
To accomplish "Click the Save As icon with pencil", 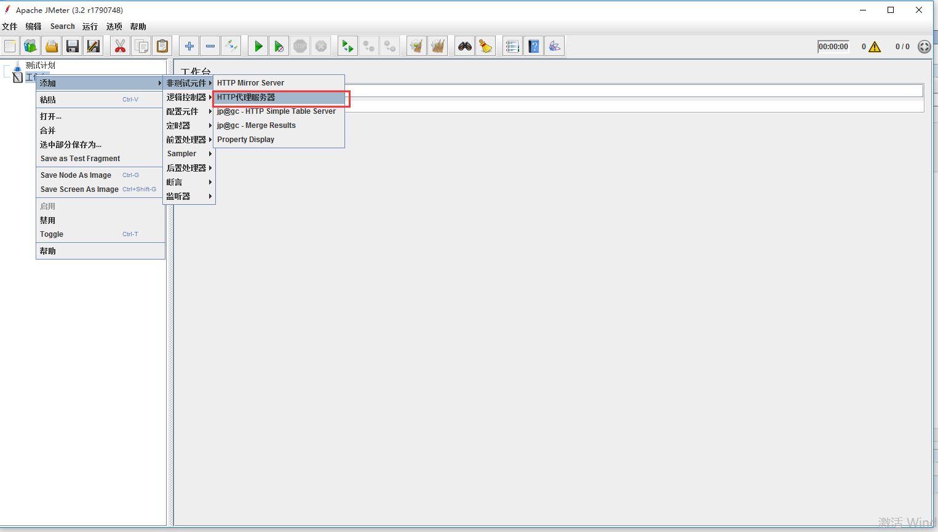I will (x=93, y=46).
